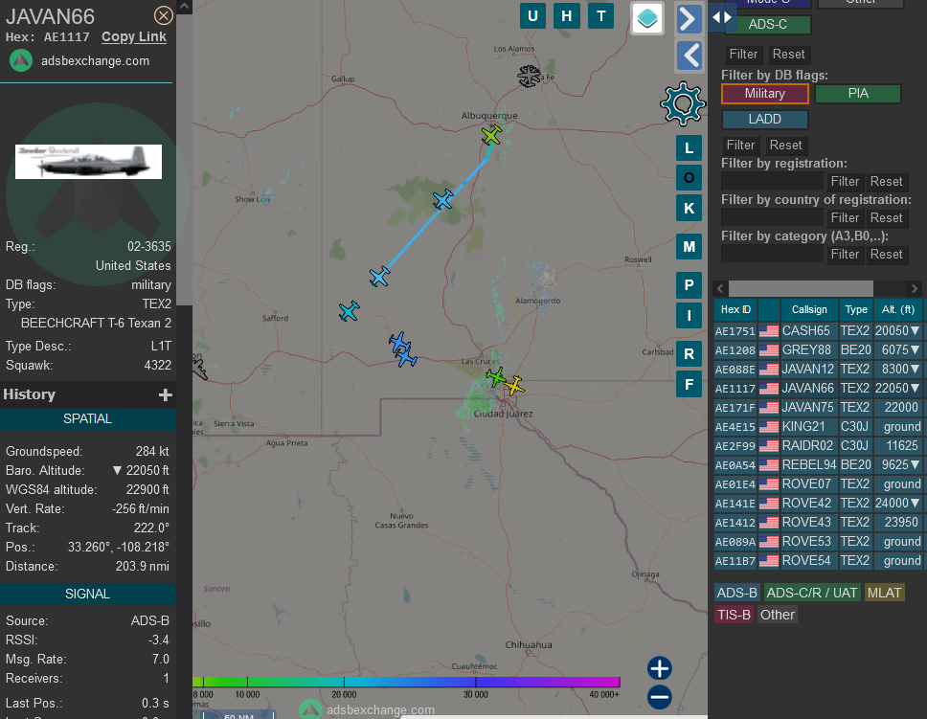Toggle the sidebar width double-arrow button
The image size is (927, 719).
tap(722, 17)
